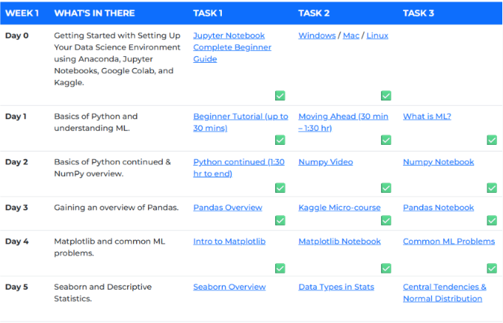This screenshot has height=323, width=503.
Task: Open the Seaborn Overview link
Action: [x=229, y=287]
